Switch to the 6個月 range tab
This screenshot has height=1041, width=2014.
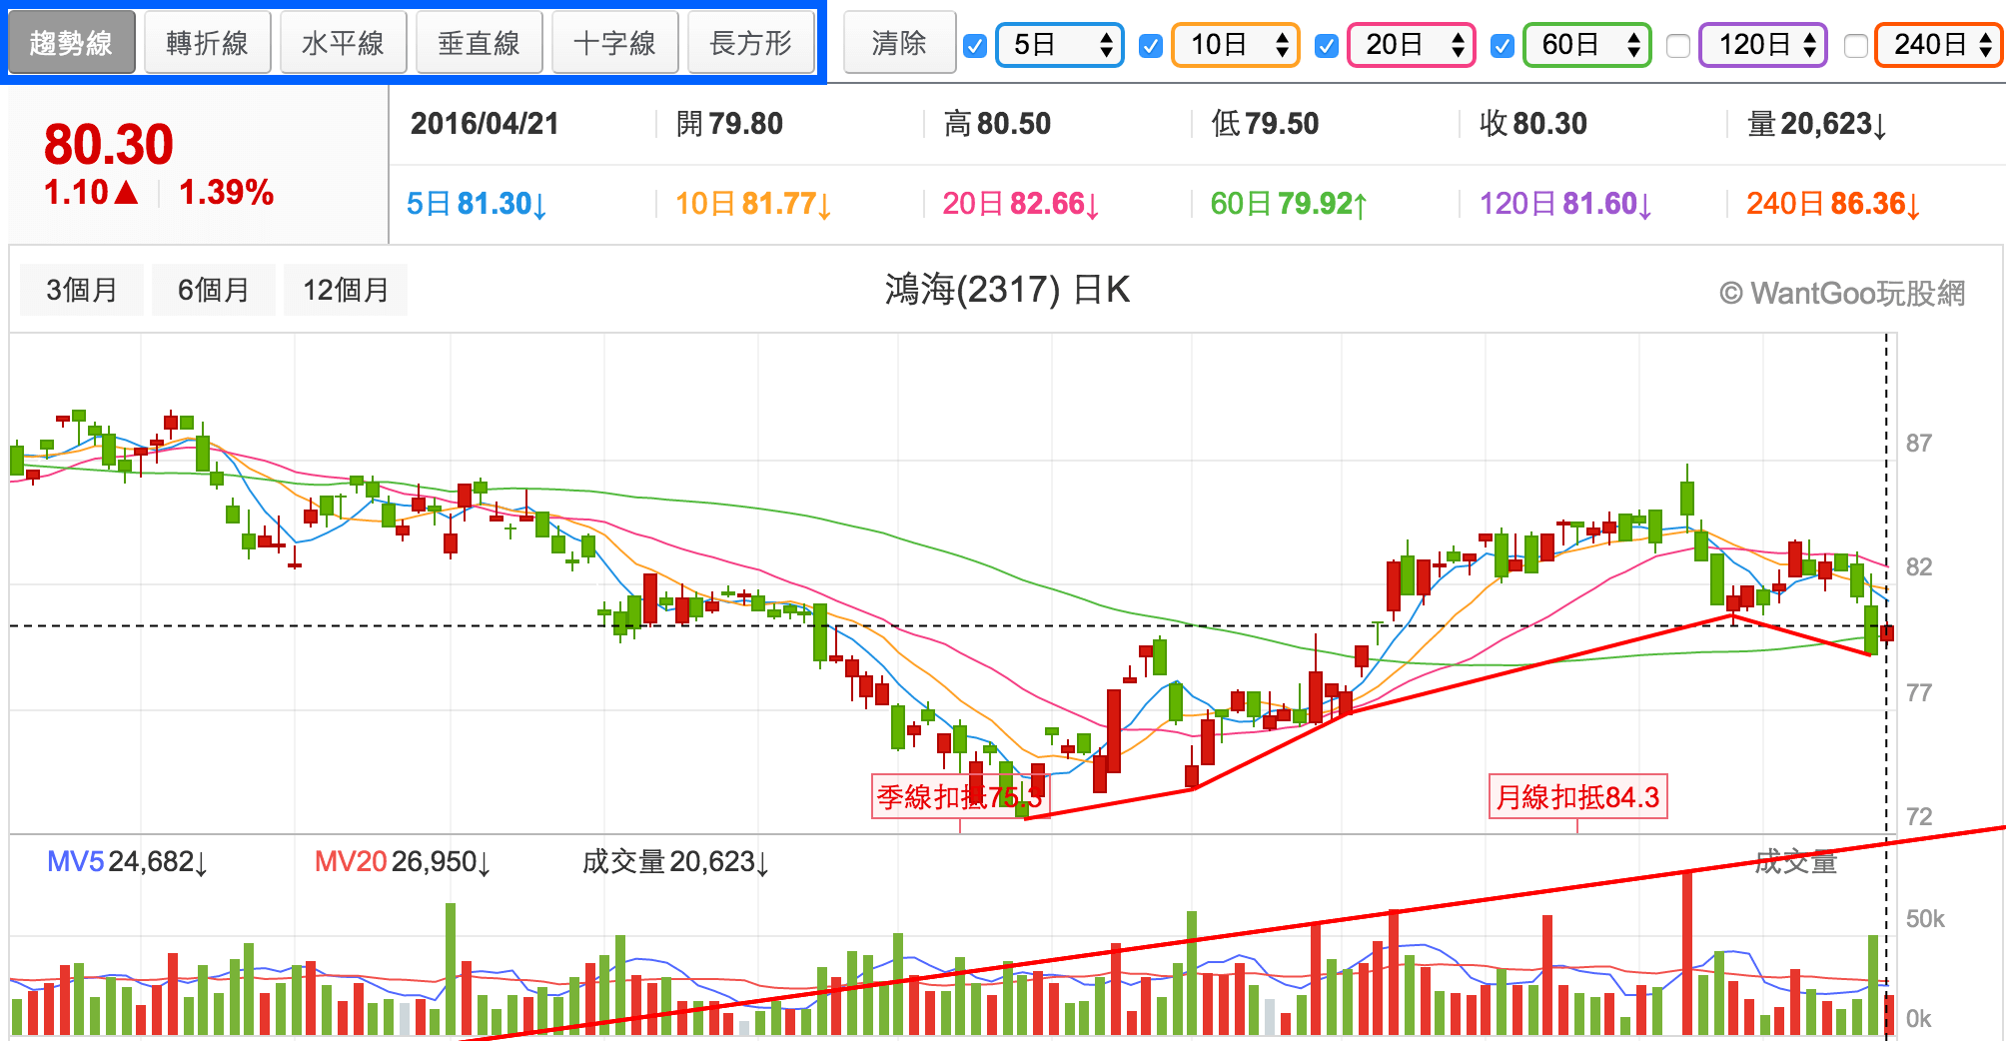pos(213,290)
